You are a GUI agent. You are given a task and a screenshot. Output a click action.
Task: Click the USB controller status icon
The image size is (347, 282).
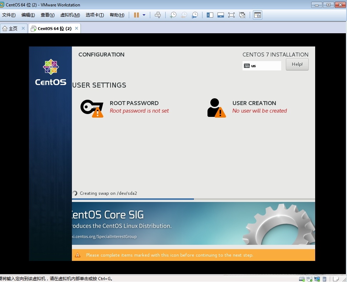pyautogui.click(x=324, y=279)
